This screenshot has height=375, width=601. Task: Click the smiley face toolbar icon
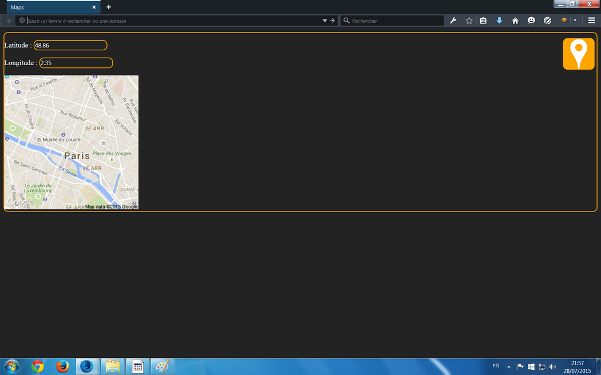click(531, 21)
